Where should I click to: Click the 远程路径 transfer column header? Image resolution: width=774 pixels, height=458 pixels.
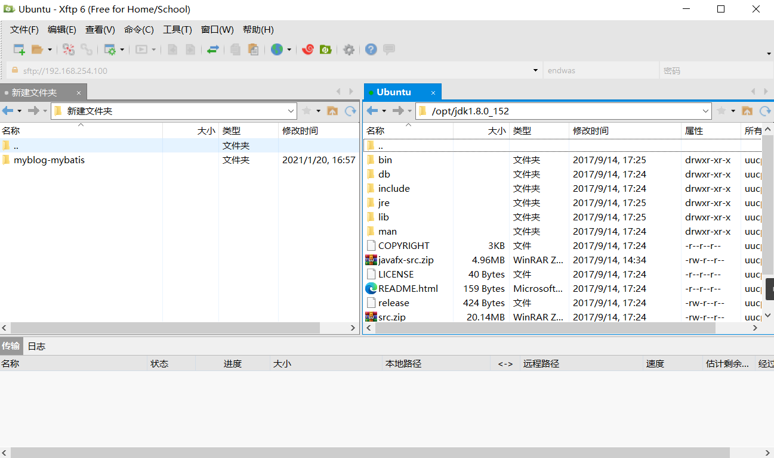(582, 363)
